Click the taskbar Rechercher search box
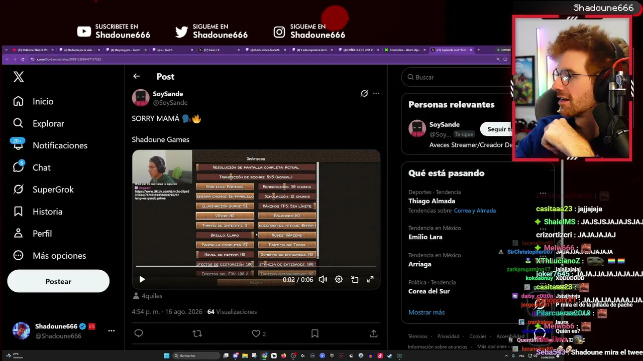The width and height of the screenshot is (643, 361). 196,356
